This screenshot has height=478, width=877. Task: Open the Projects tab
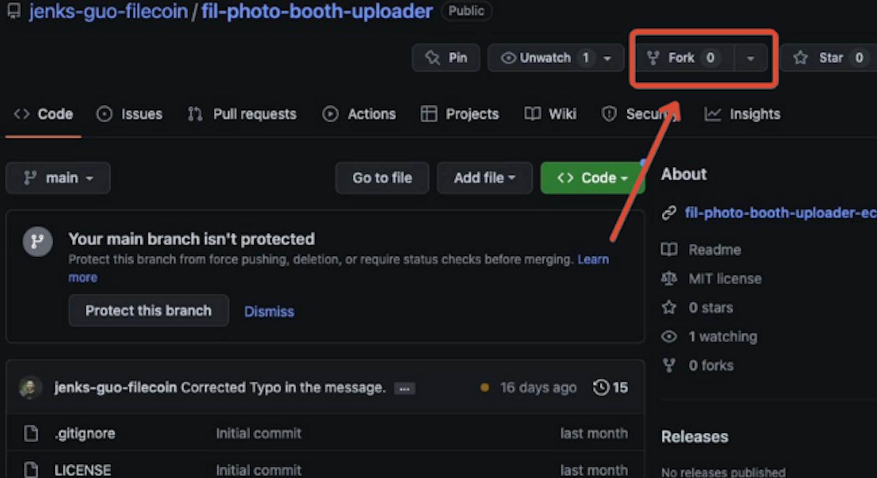coord(460,114)
